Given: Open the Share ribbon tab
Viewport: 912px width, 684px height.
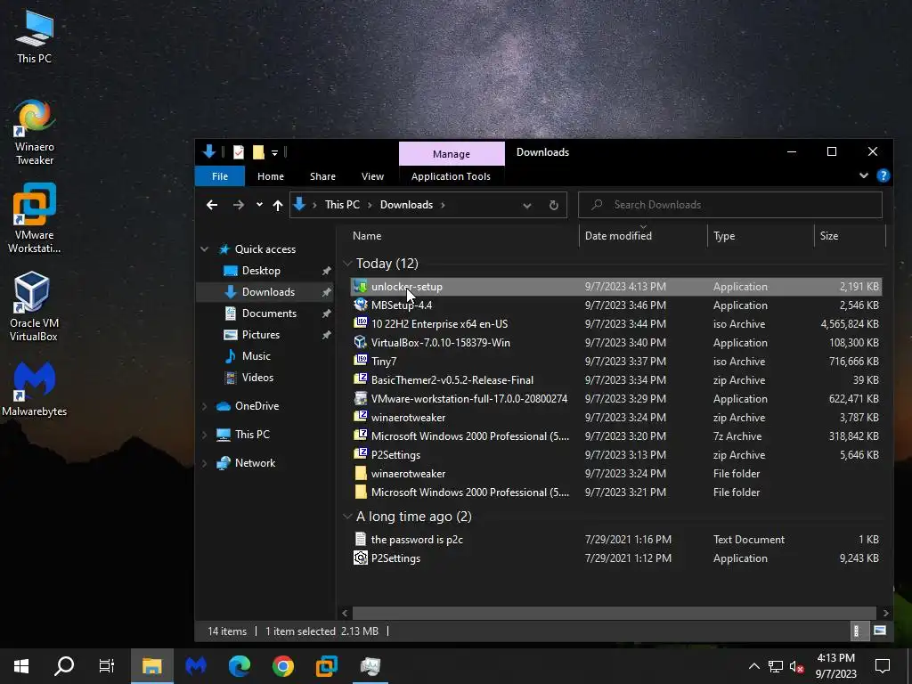Looking at the screenshot, I should tap(322, 176).
